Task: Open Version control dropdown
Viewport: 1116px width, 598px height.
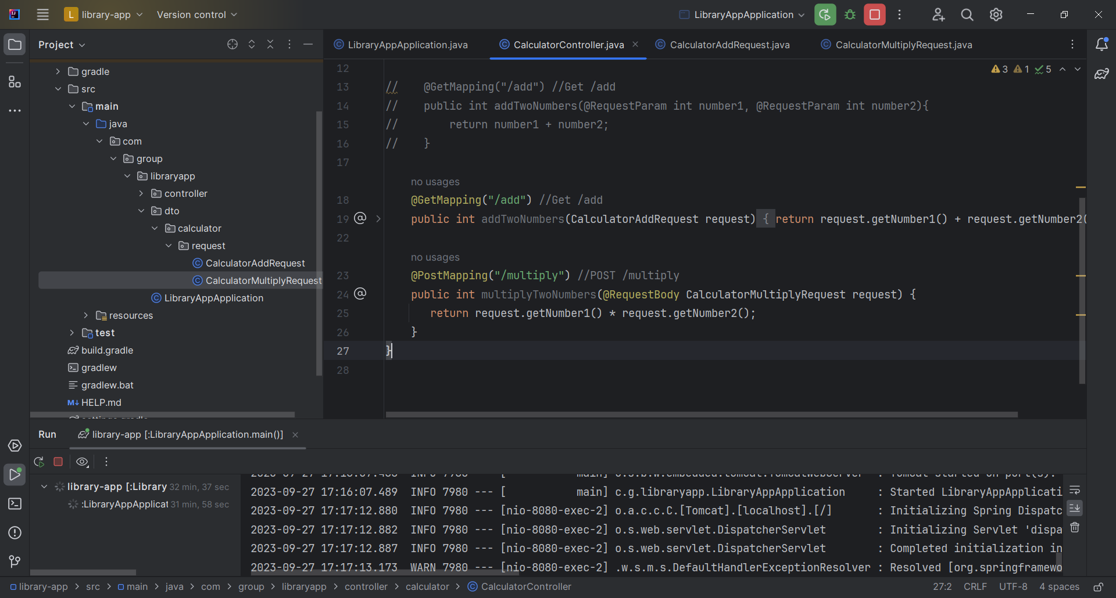Action: click(197, 15)
